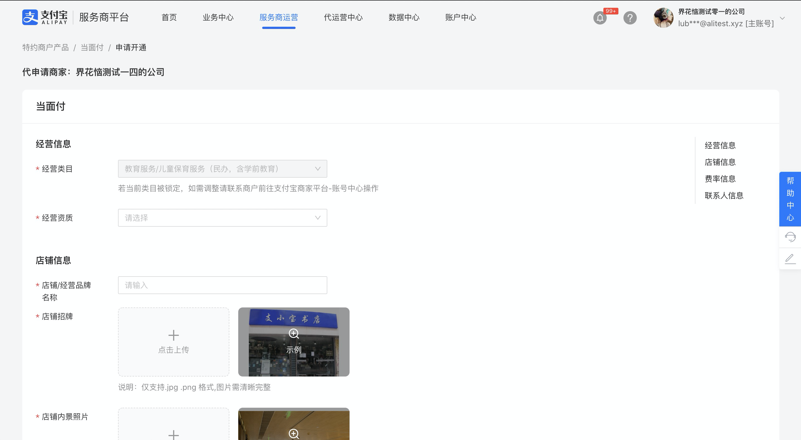This screenshot has width=801, height=440.
Task: Click the lub***@alitest.xyz account text
Action: coord(726,24)
